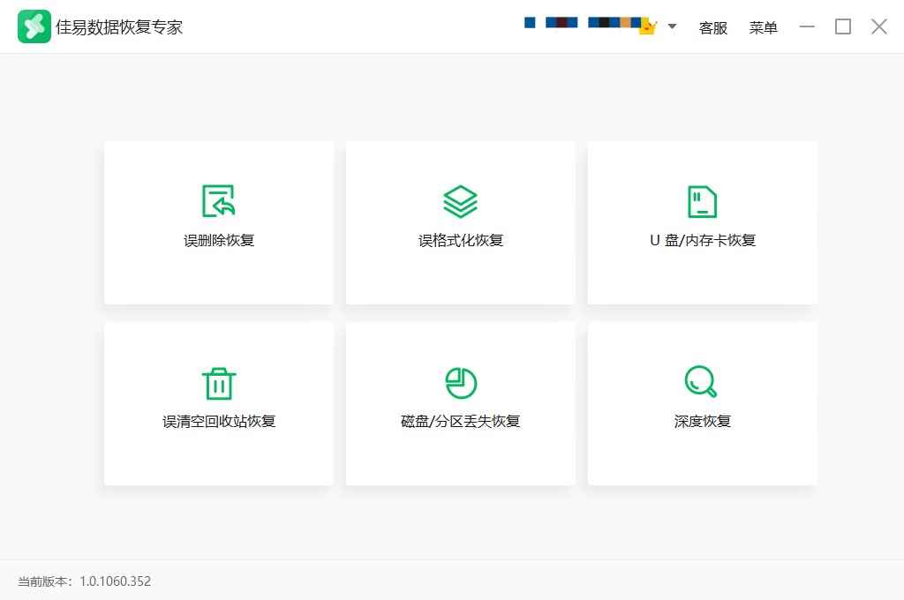Click the 深度恢复 magnifier icon
The height and width of the screenshot is (600, 904).
click(x=701, y=382)
